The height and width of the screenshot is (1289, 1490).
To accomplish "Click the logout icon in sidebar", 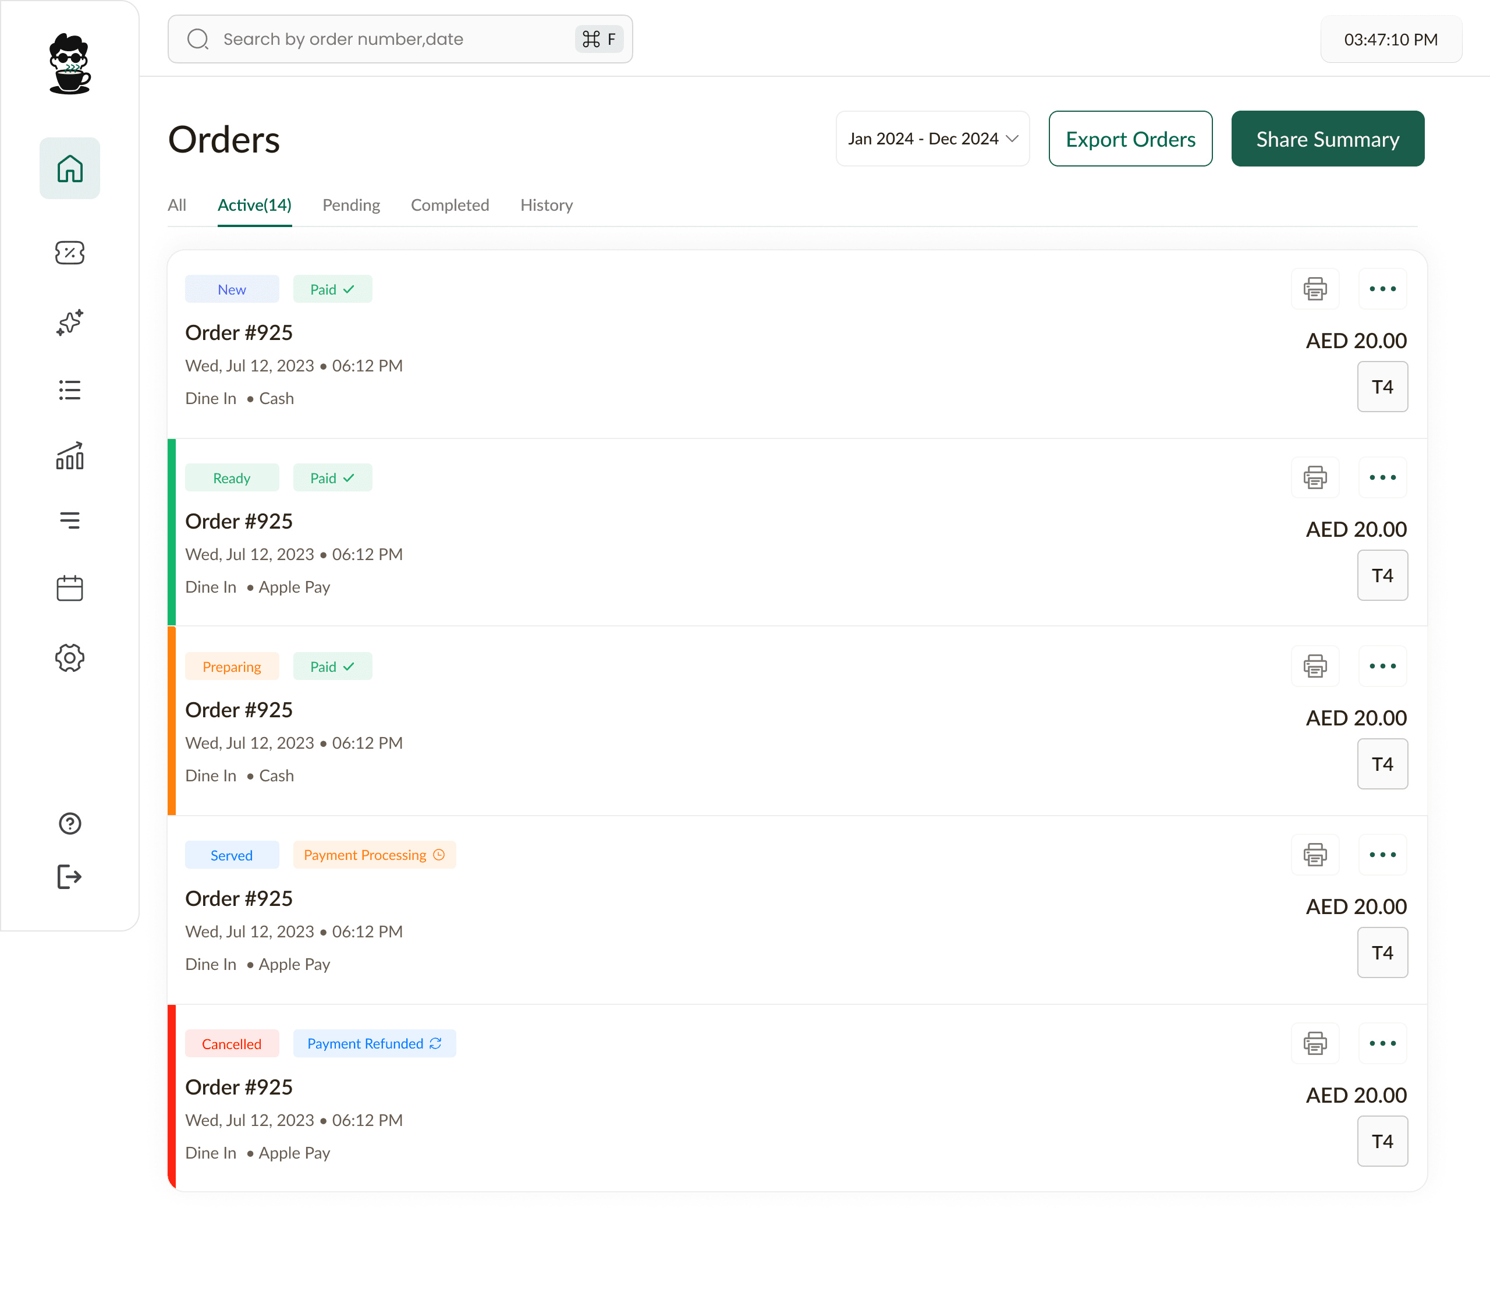I will tap(70, 876).
